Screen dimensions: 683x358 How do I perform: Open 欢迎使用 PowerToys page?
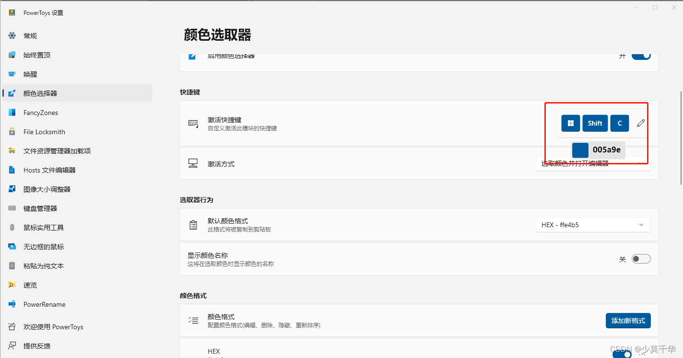[77, 327]
